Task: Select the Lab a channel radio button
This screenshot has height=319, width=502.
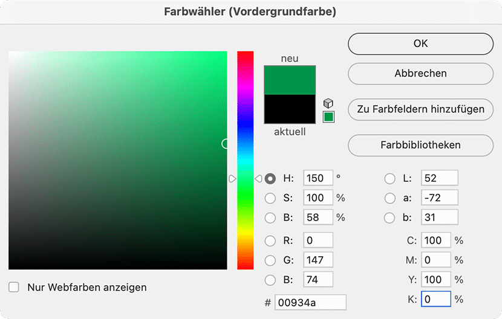Action: click(x=390, y=198)
